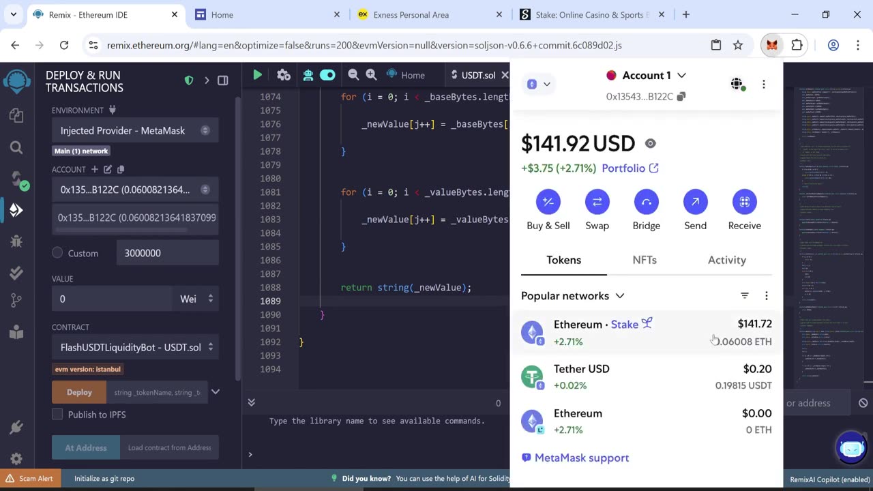Screen dimensions: 873x491
Task: Select the Custom gas limit radio button
Action: coord(57,253)
